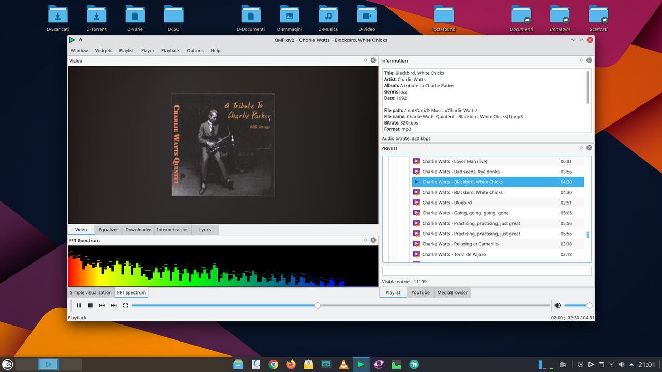This screenshot has height=372, width=662.
Task: Click the playlist filter input field
Action: tap(487, 271)
